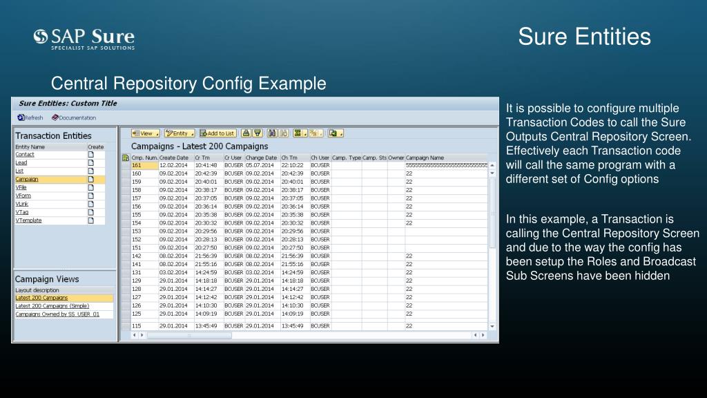This screenshot has height=398, width=707.
Task: Click the Ch Tm column header
Action: pos(295,158)
